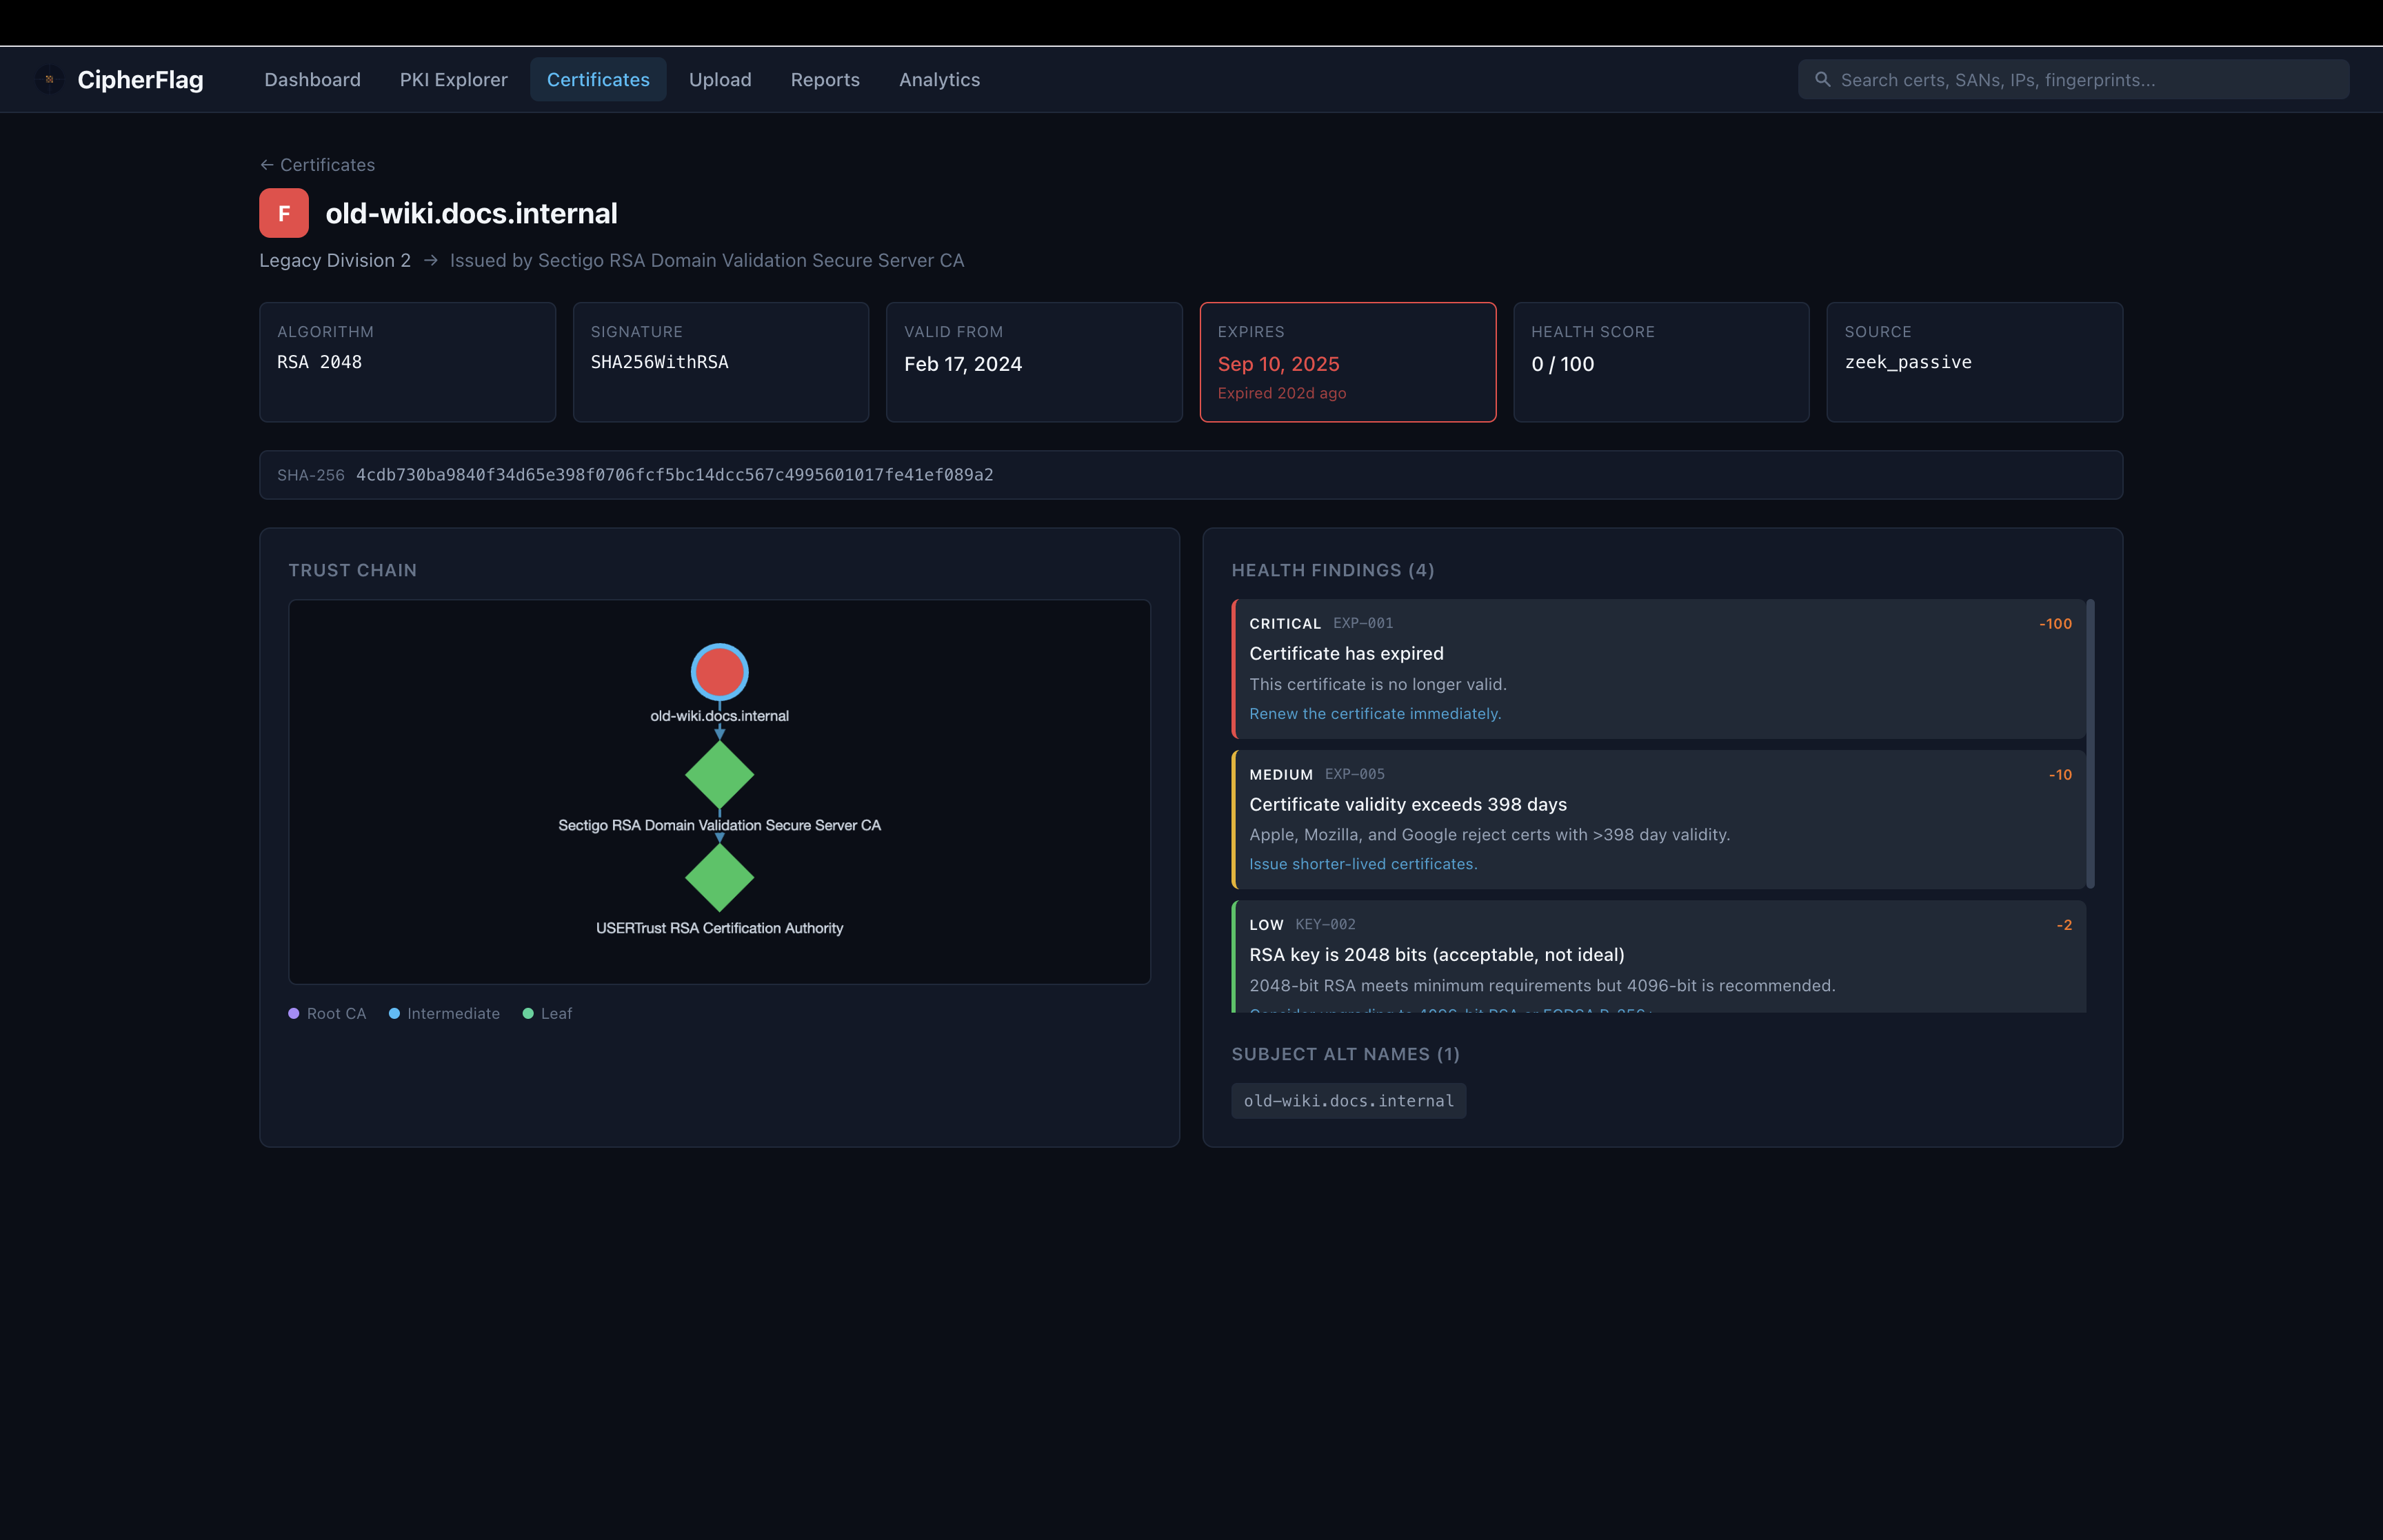
Task: Click the EXP-005 finding code
Action: (x=1355, y=774)
